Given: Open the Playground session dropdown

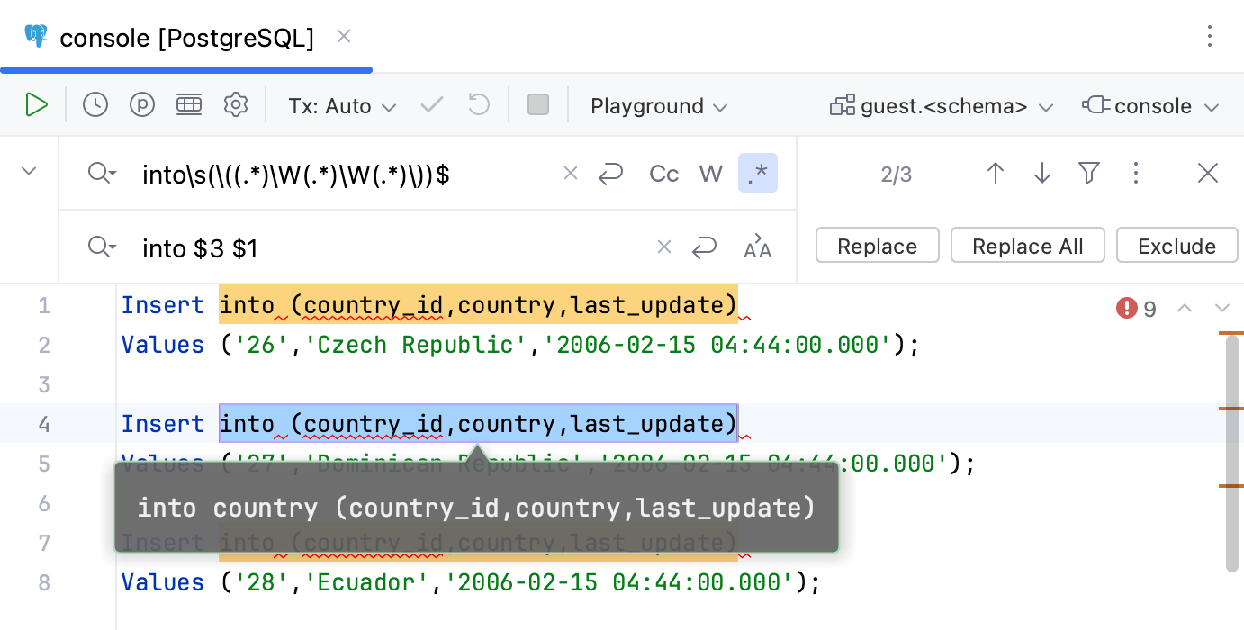Looking at the screenshot, I should click(x=658, y=106).
